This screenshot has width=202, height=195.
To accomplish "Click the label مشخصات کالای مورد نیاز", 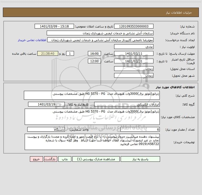I will [178, 117].
